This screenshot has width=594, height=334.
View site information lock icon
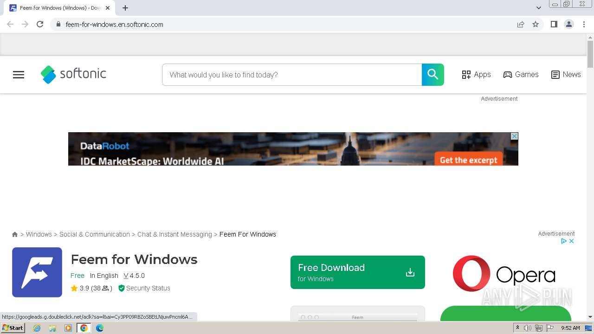coord(58,24)
